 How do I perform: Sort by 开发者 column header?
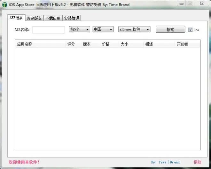pyautogui.click(x=187, y=44)
